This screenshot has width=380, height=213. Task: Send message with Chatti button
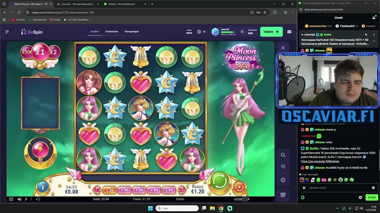[372, 197]
